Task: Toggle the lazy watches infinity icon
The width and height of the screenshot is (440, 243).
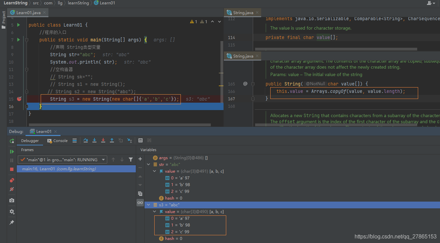Action: pos(140,203)
